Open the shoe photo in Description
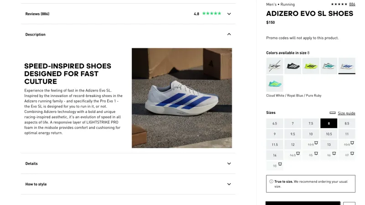 point(182,98)
